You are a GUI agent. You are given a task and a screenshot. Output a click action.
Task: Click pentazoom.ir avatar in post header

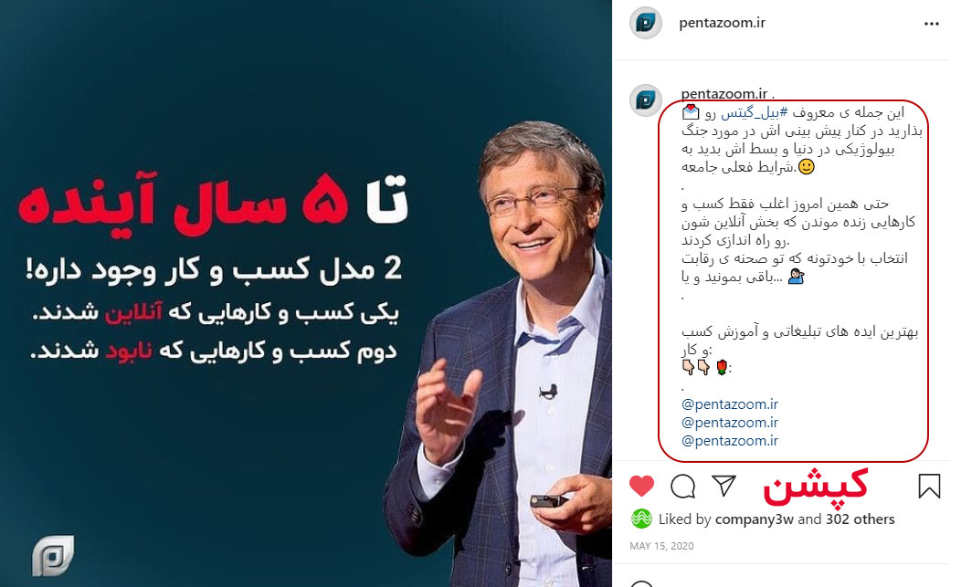[x=645, y=24]
